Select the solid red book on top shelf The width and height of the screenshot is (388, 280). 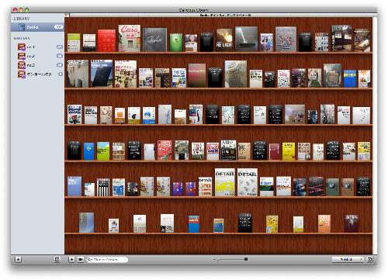pyautogui.click(x=106, y=40)
